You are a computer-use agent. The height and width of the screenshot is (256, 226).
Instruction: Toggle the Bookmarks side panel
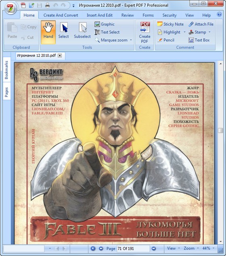coord(6,70)
